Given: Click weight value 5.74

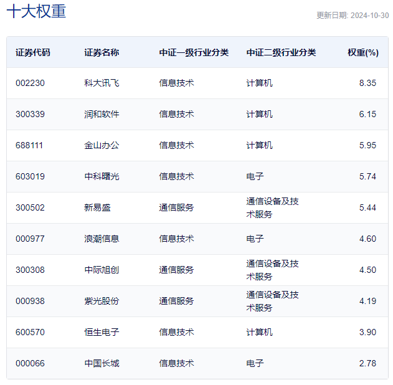Looking at the screenshot, I should point(367,176).
